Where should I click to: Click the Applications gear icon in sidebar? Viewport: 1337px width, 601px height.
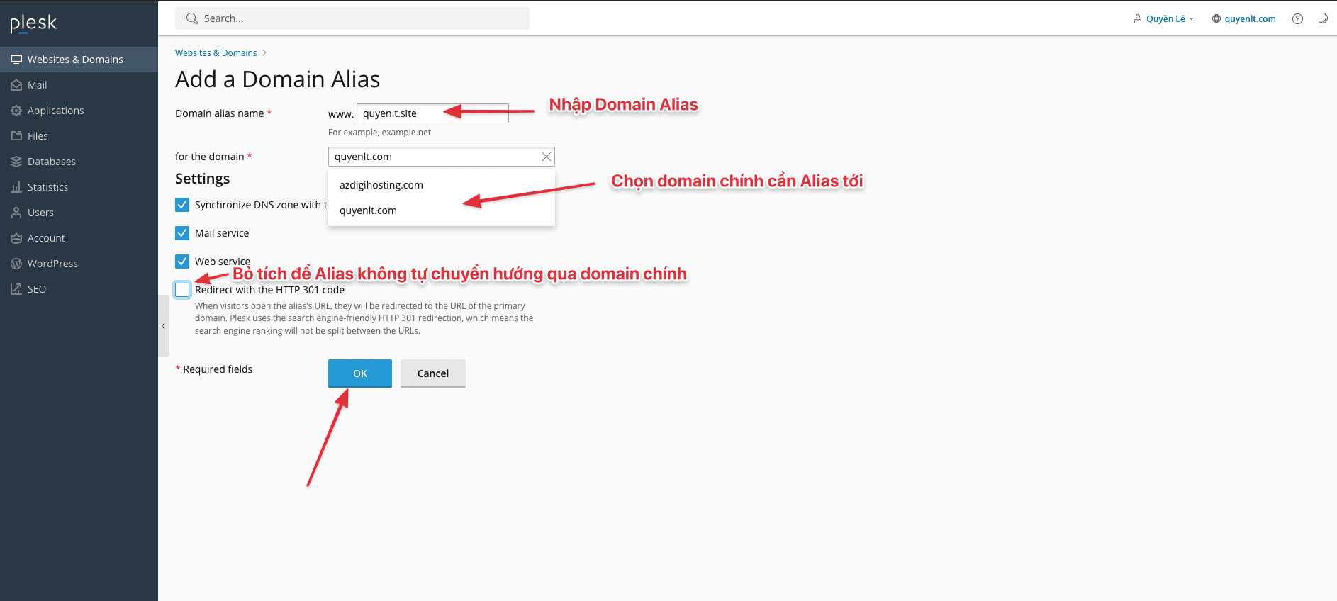[16, 111]
